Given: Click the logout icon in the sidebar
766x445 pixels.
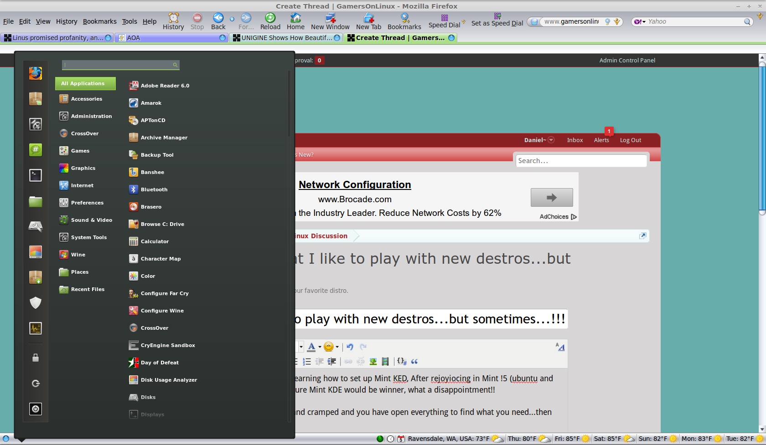Looking at the screenshot, I should [x=36, y=384].
